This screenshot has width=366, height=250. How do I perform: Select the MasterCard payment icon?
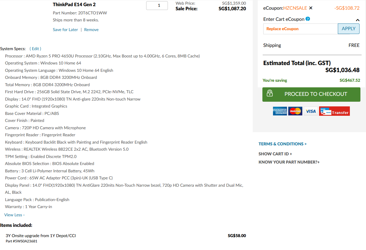coord(295,111)
